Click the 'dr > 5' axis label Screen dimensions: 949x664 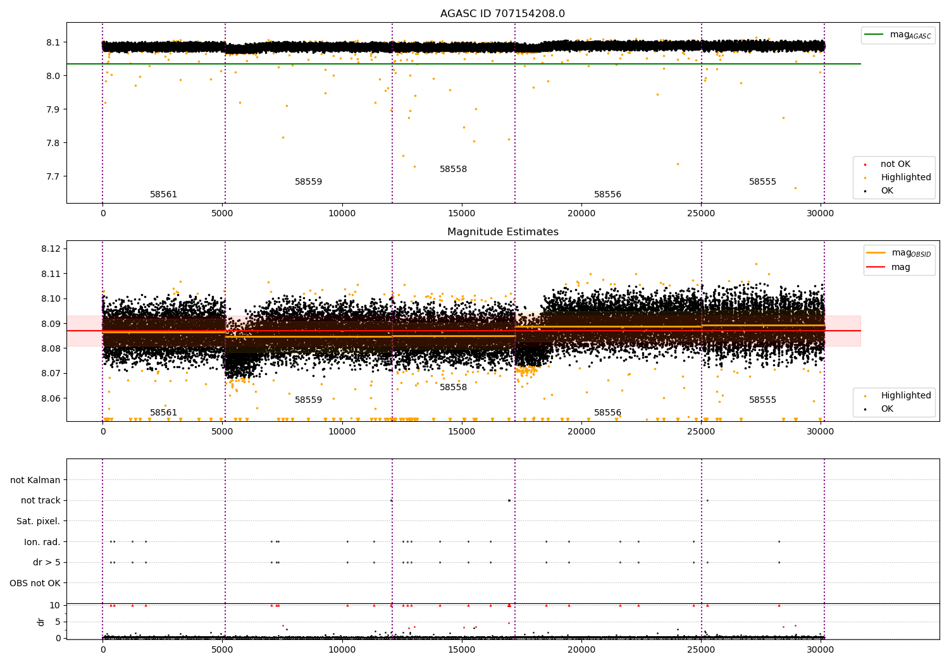(x=47, y=563)
